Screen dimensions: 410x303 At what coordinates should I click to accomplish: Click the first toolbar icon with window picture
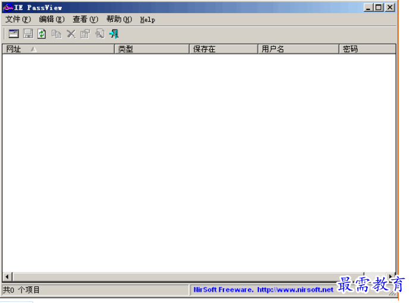pos(13,34)
